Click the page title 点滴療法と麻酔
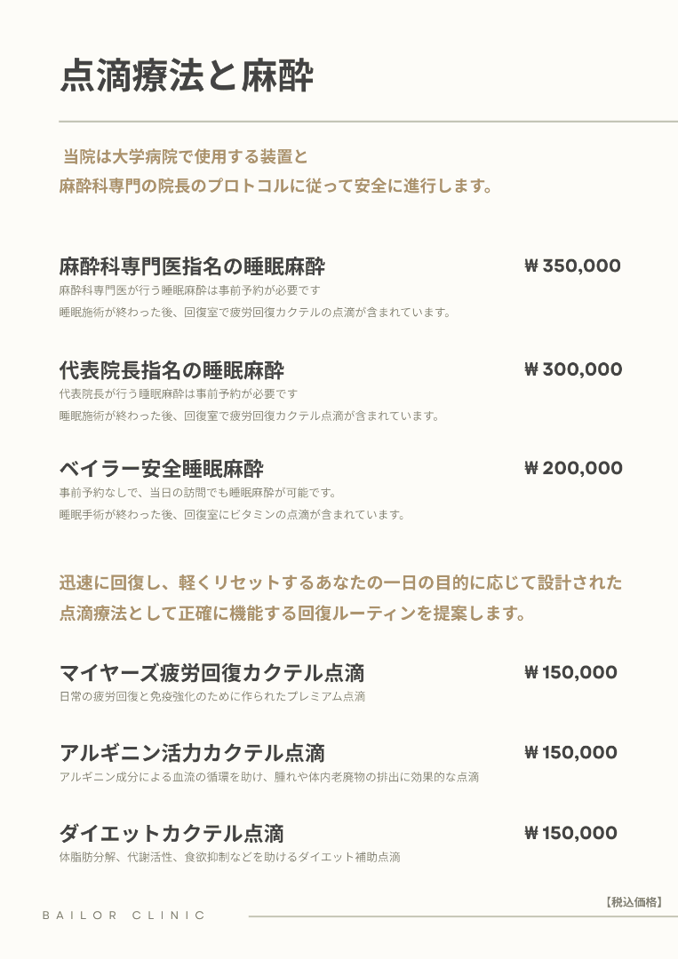This screenshot has width=678, height=959. tap(187, 77)
